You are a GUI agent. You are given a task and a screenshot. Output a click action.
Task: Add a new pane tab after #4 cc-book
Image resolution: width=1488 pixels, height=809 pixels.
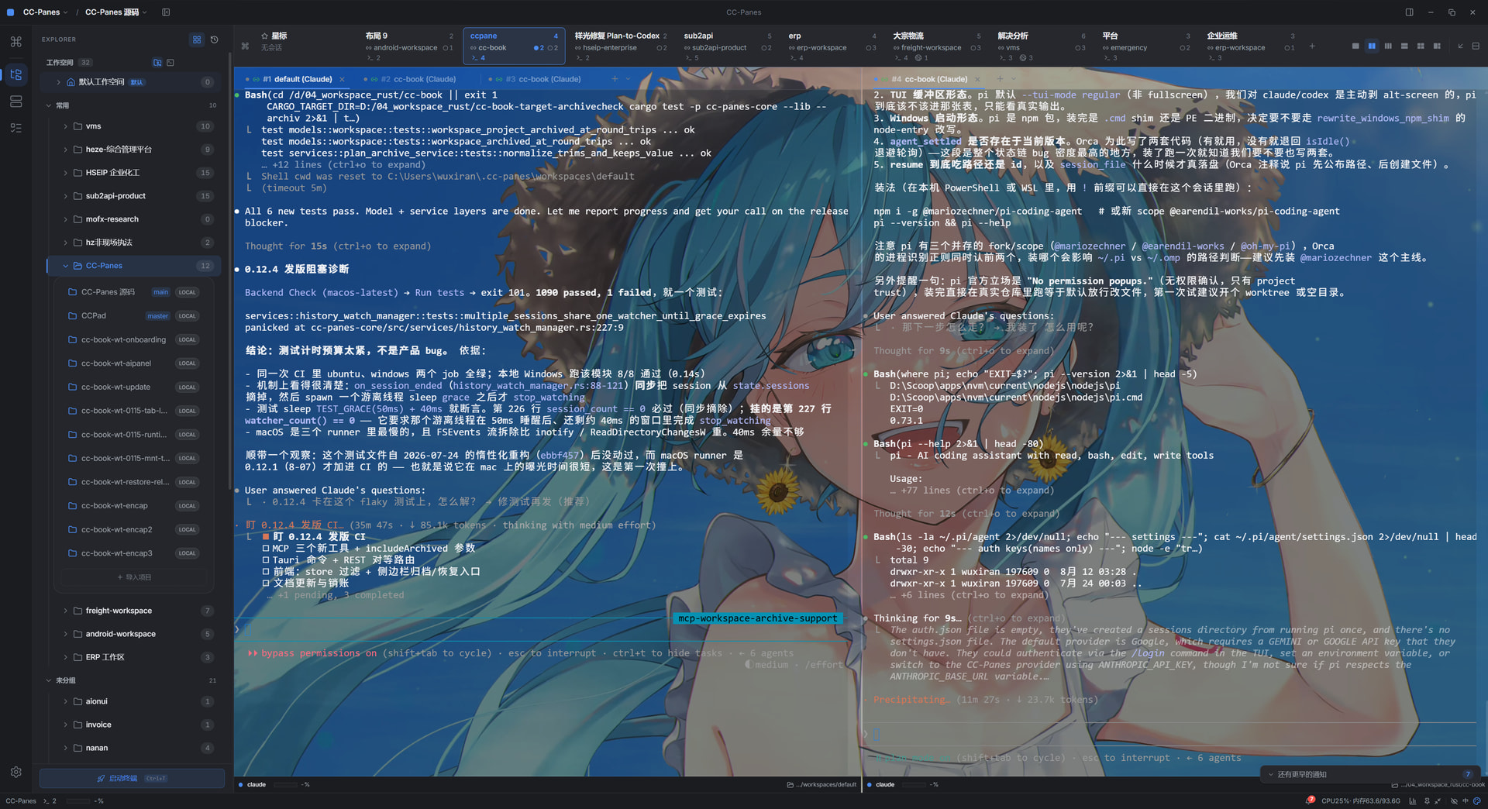coord(1000,79)
